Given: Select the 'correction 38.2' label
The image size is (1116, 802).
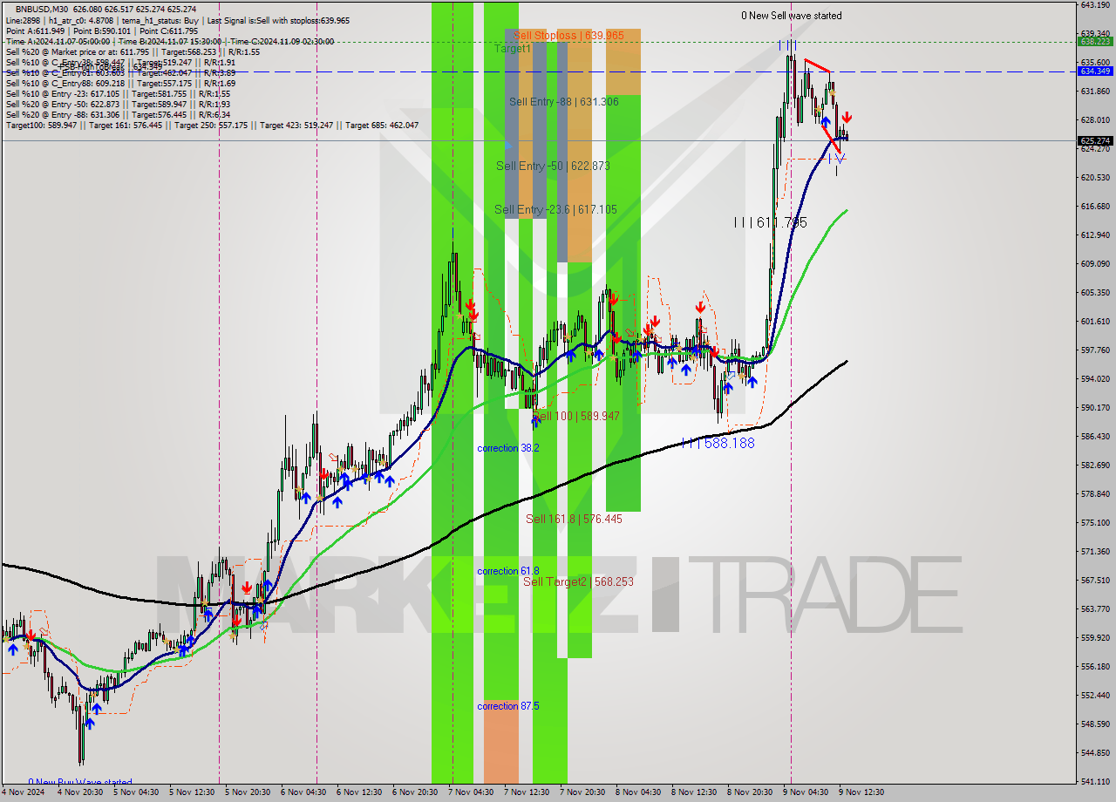Looking at the screenshot, I should (x=508, y=448).
